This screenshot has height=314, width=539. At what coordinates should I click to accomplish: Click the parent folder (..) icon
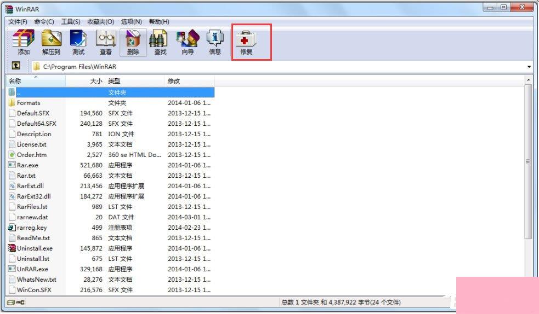[x=12, y=92]
